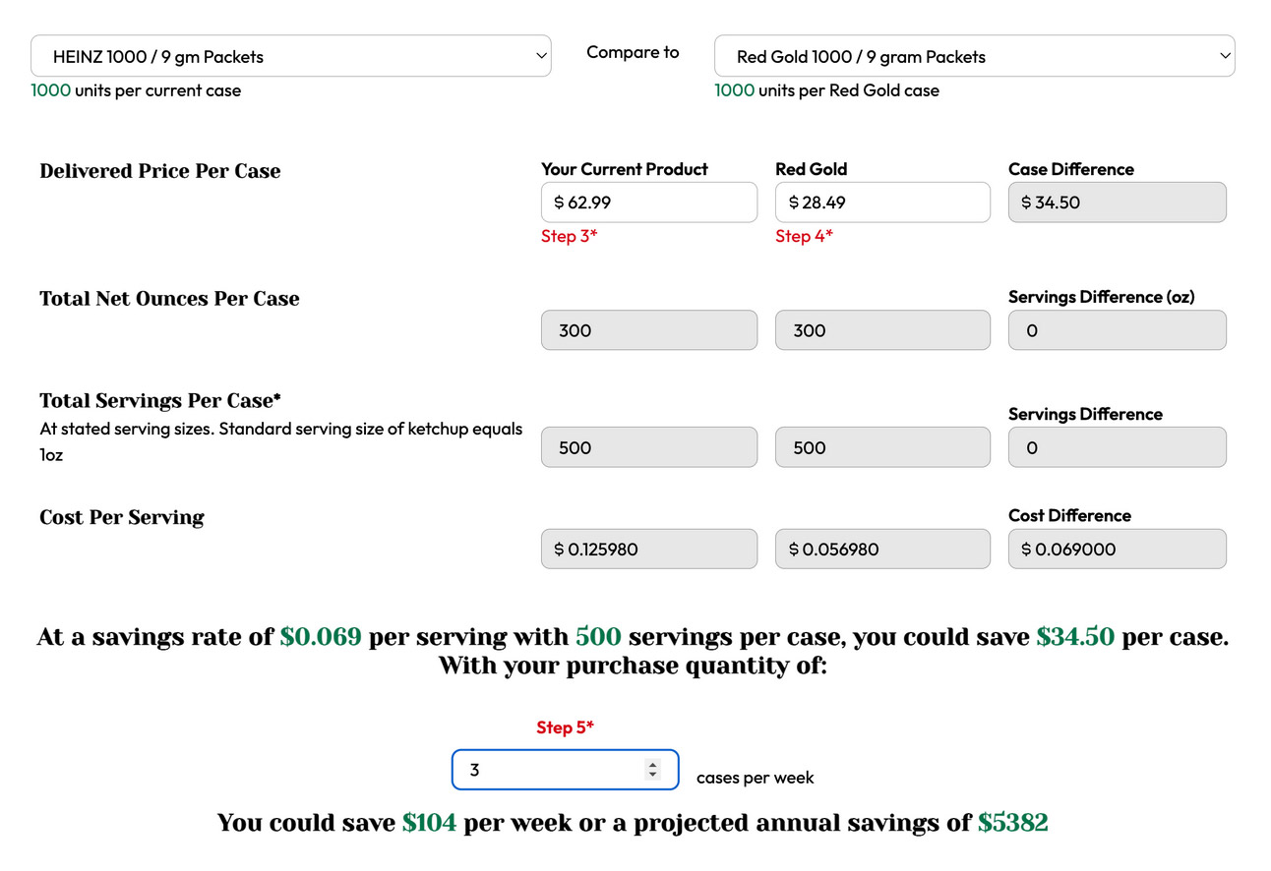This screenshot has width=1271, height=871.
Task: Open the HEINZ 1000 / 9 gm Packets dropdown
Action: coord(290,56)
